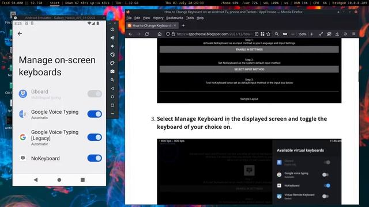Viewport: 369px width, 207px height.
Task: Click Firefox home icon
Action: pyautogui.click(x=160, y=34)
